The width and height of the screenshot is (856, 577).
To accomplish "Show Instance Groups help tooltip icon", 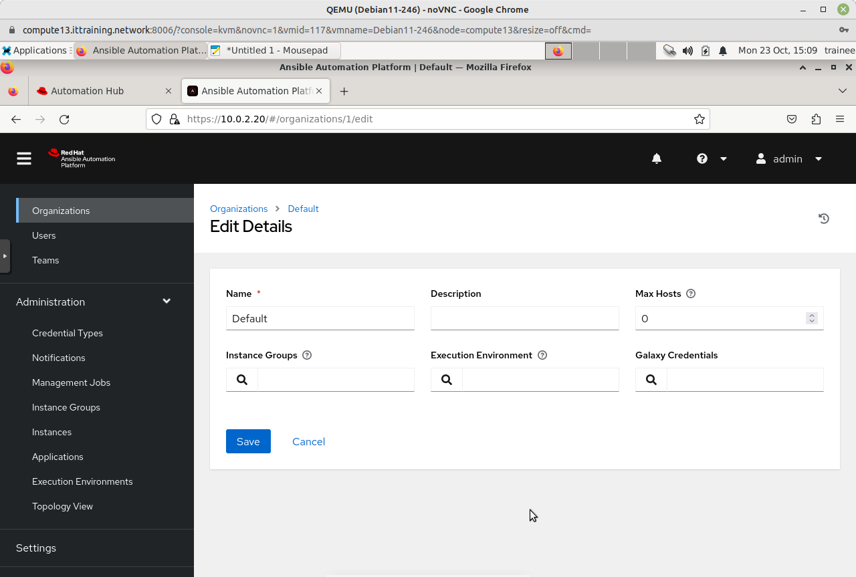I will (x=307, y=355).
